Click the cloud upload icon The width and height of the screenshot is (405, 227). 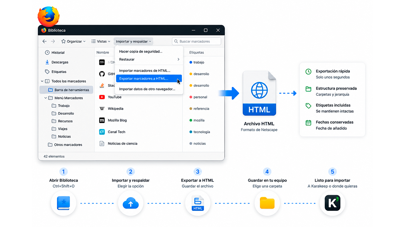pyautogui.click(x=131, y=203)
